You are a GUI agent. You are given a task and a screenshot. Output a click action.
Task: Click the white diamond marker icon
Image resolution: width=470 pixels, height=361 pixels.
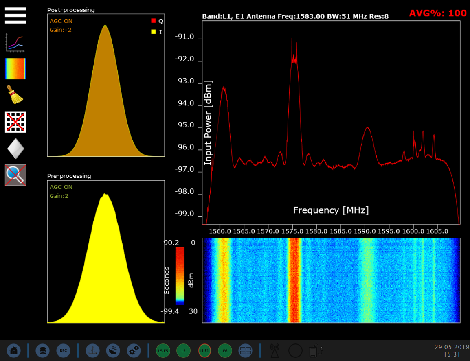point(15,148)
